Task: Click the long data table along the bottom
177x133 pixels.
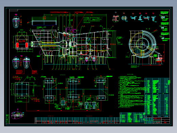Action: [77, 120]
